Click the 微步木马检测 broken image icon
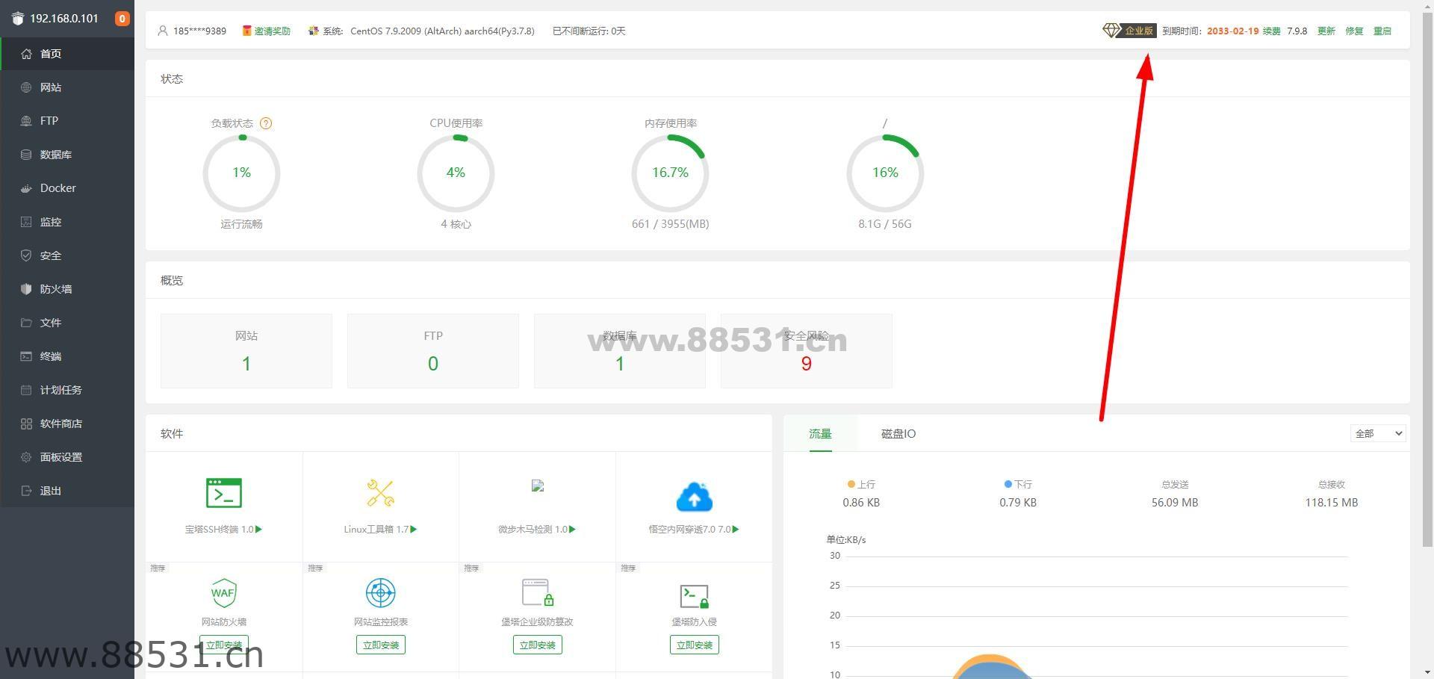Image resolution: width=1434 pixels, height=679 pixels. (538, 486)
